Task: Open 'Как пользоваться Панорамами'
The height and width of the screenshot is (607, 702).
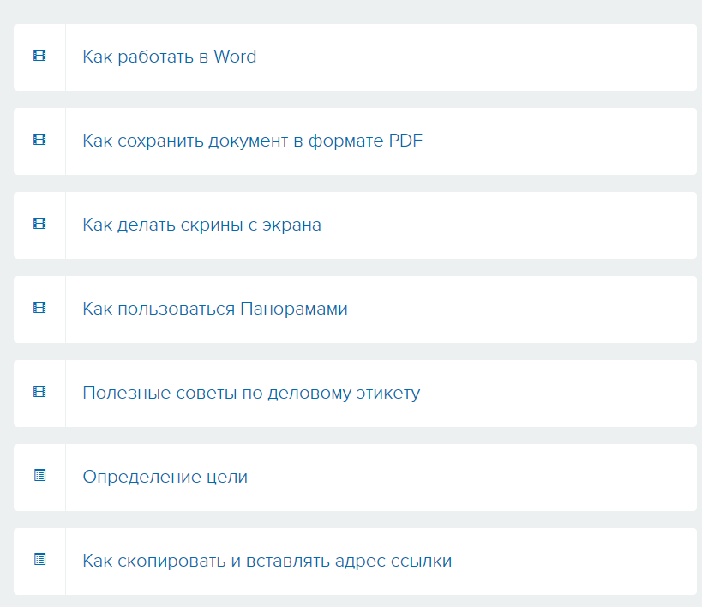Action: click(213, 309)
